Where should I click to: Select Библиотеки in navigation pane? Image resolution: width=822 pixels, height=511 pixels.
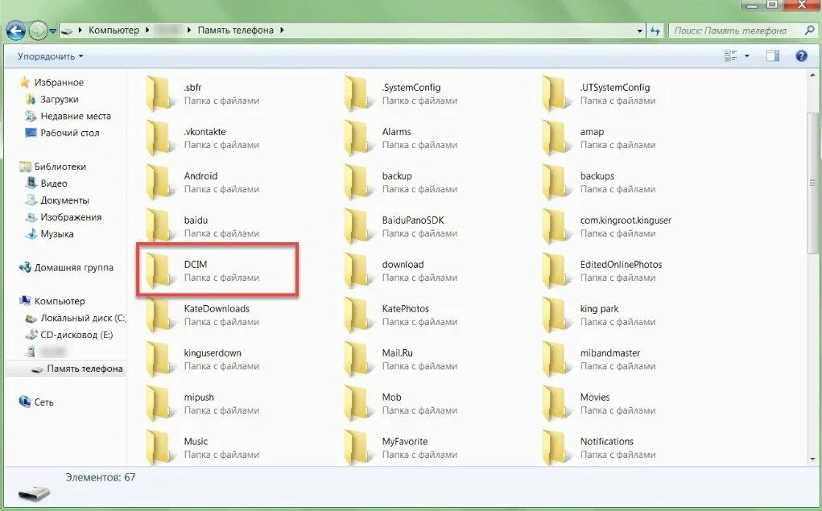point(60,166)
